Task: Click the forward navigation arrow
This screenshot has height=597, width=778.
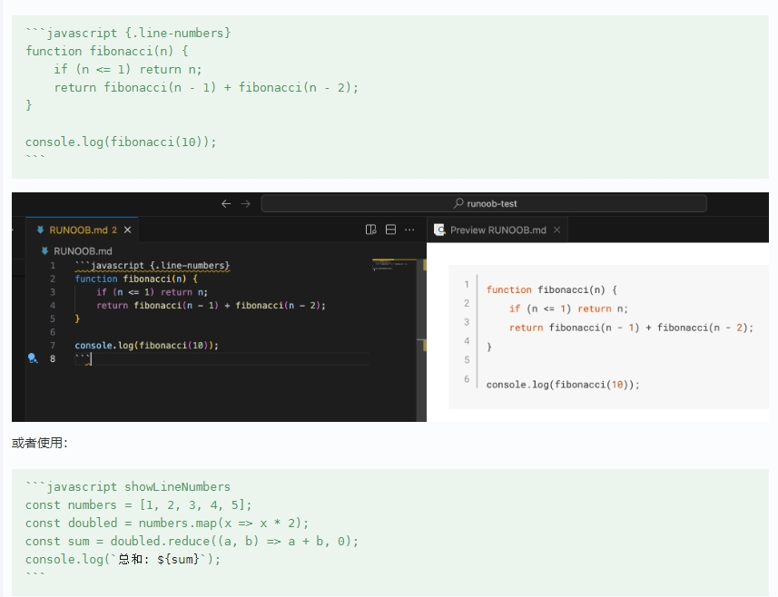Action: coord(246,204)
